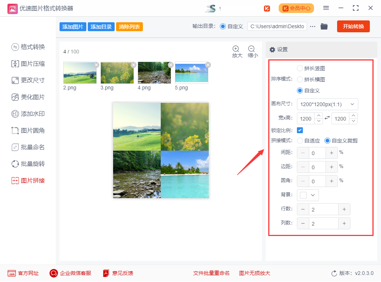Image resolution: width=381 pixels, height=282 pixels.
Task: Click the 放大 zoom in magnifier icon
Action: [x=236, y=49]
